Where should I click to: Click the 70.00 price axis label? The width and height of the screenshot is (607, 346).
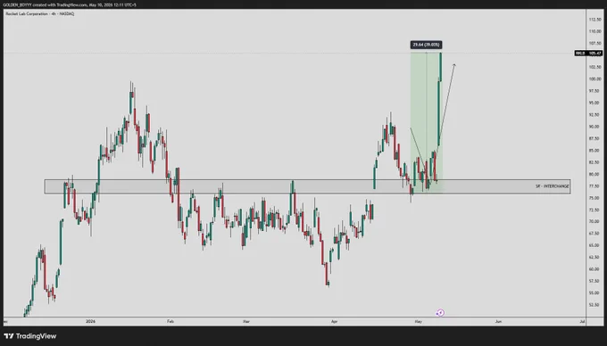[595, 221]
